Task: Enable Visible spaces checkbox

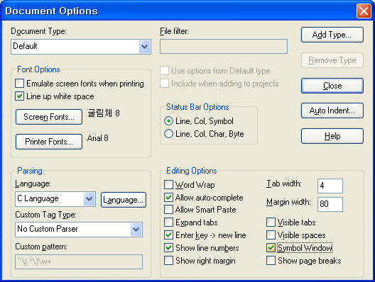Action: (x=271, y=235)
